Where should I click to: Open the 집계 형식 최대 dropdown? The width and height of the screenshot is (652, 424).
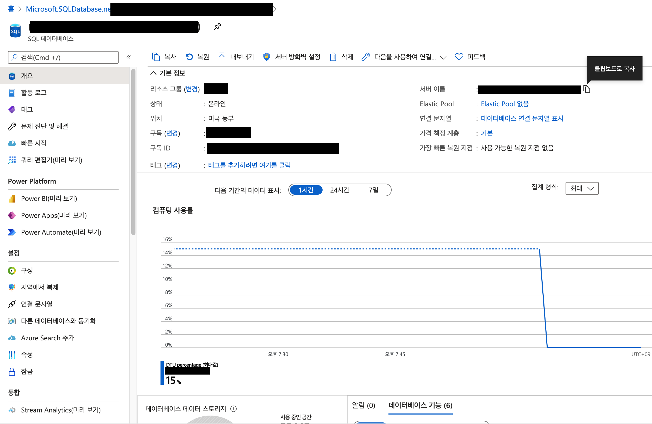(582, 188)
